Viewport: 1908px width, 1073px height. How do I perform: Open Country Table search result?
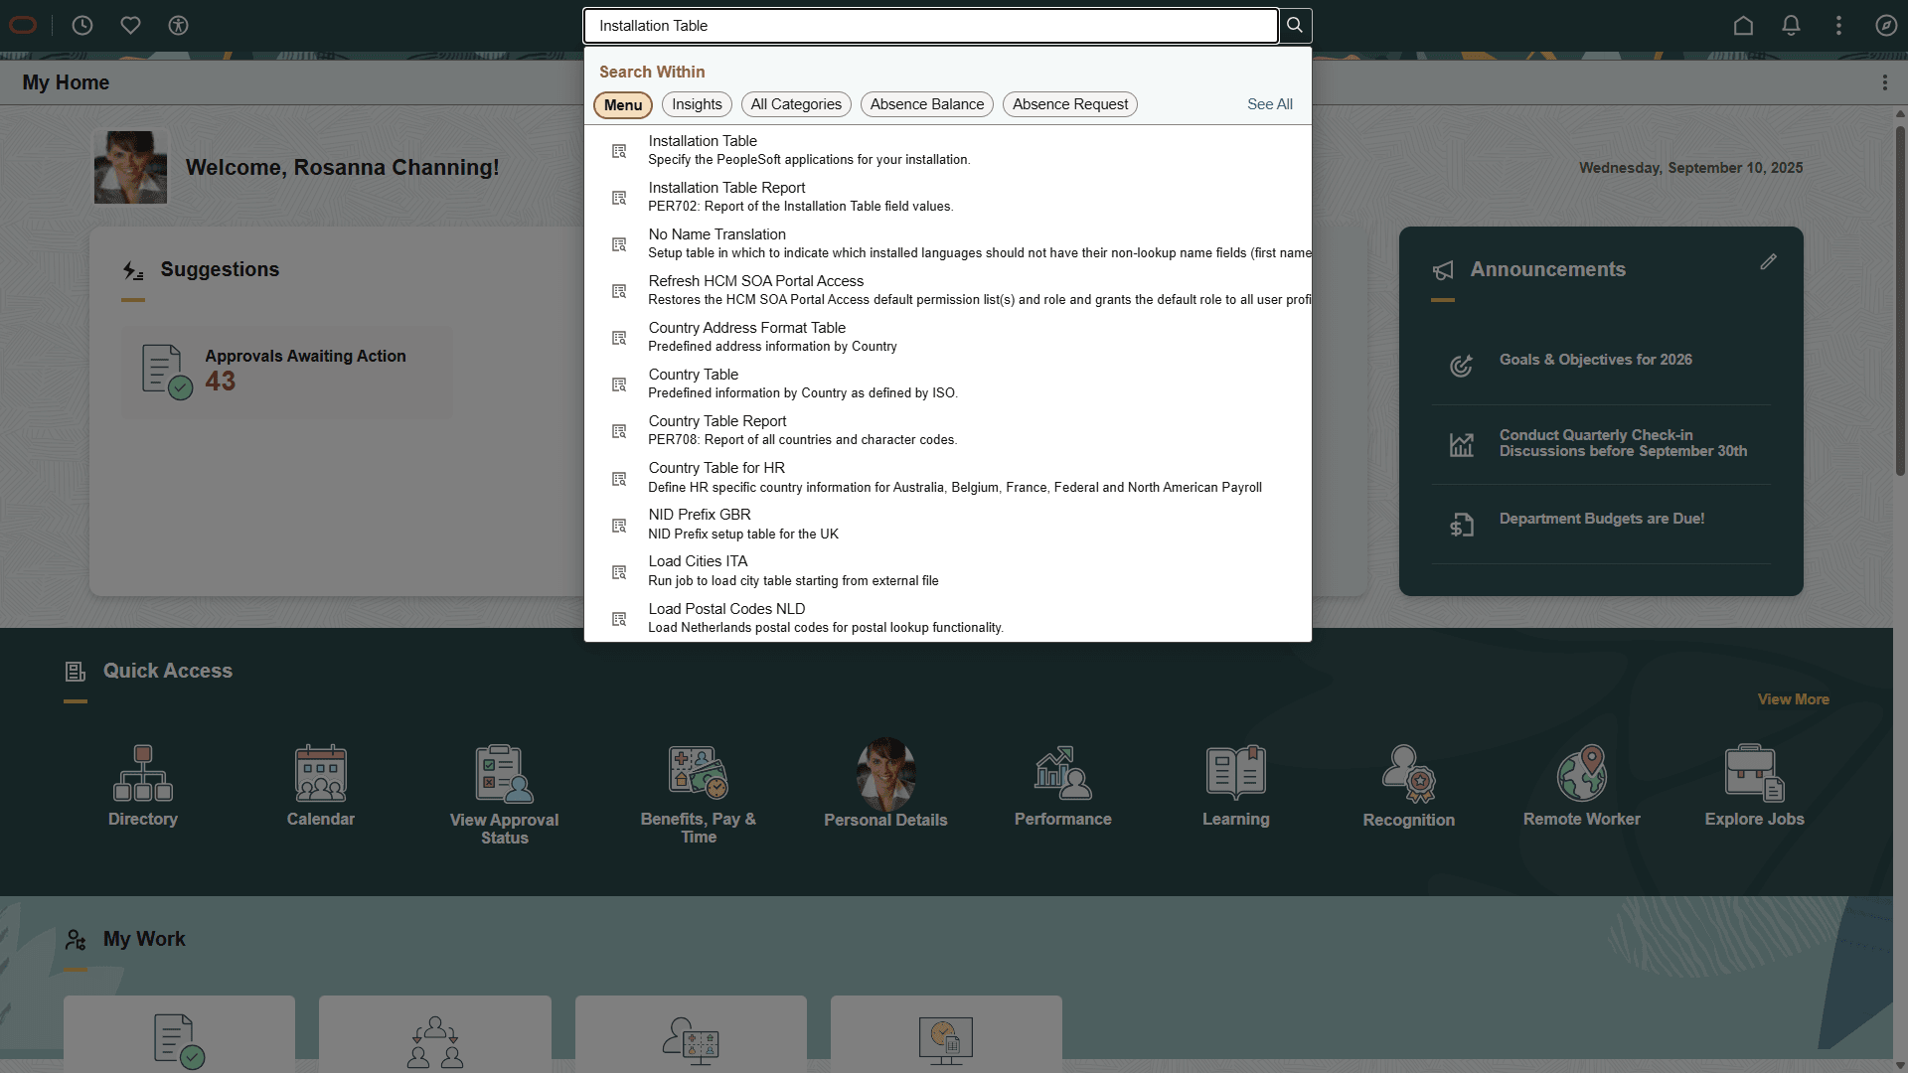point(947,383)
